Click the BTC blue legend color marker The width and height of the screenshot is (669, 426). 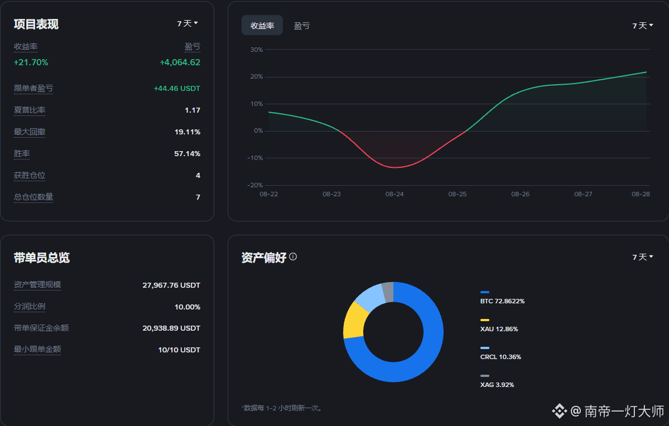tap(485, 292)
